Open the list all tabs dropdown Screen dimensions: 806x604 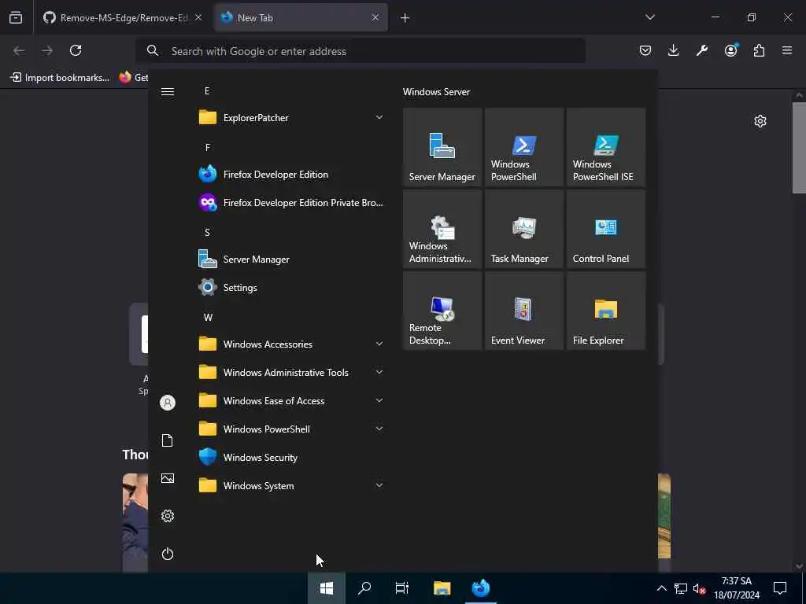point(650,17)
